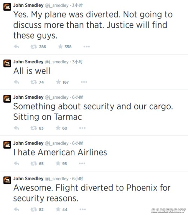Open more options on 'Flight diverted to Phoenix' tweet
The width and height of the screenshot is (188, 215).
point(83,209)
